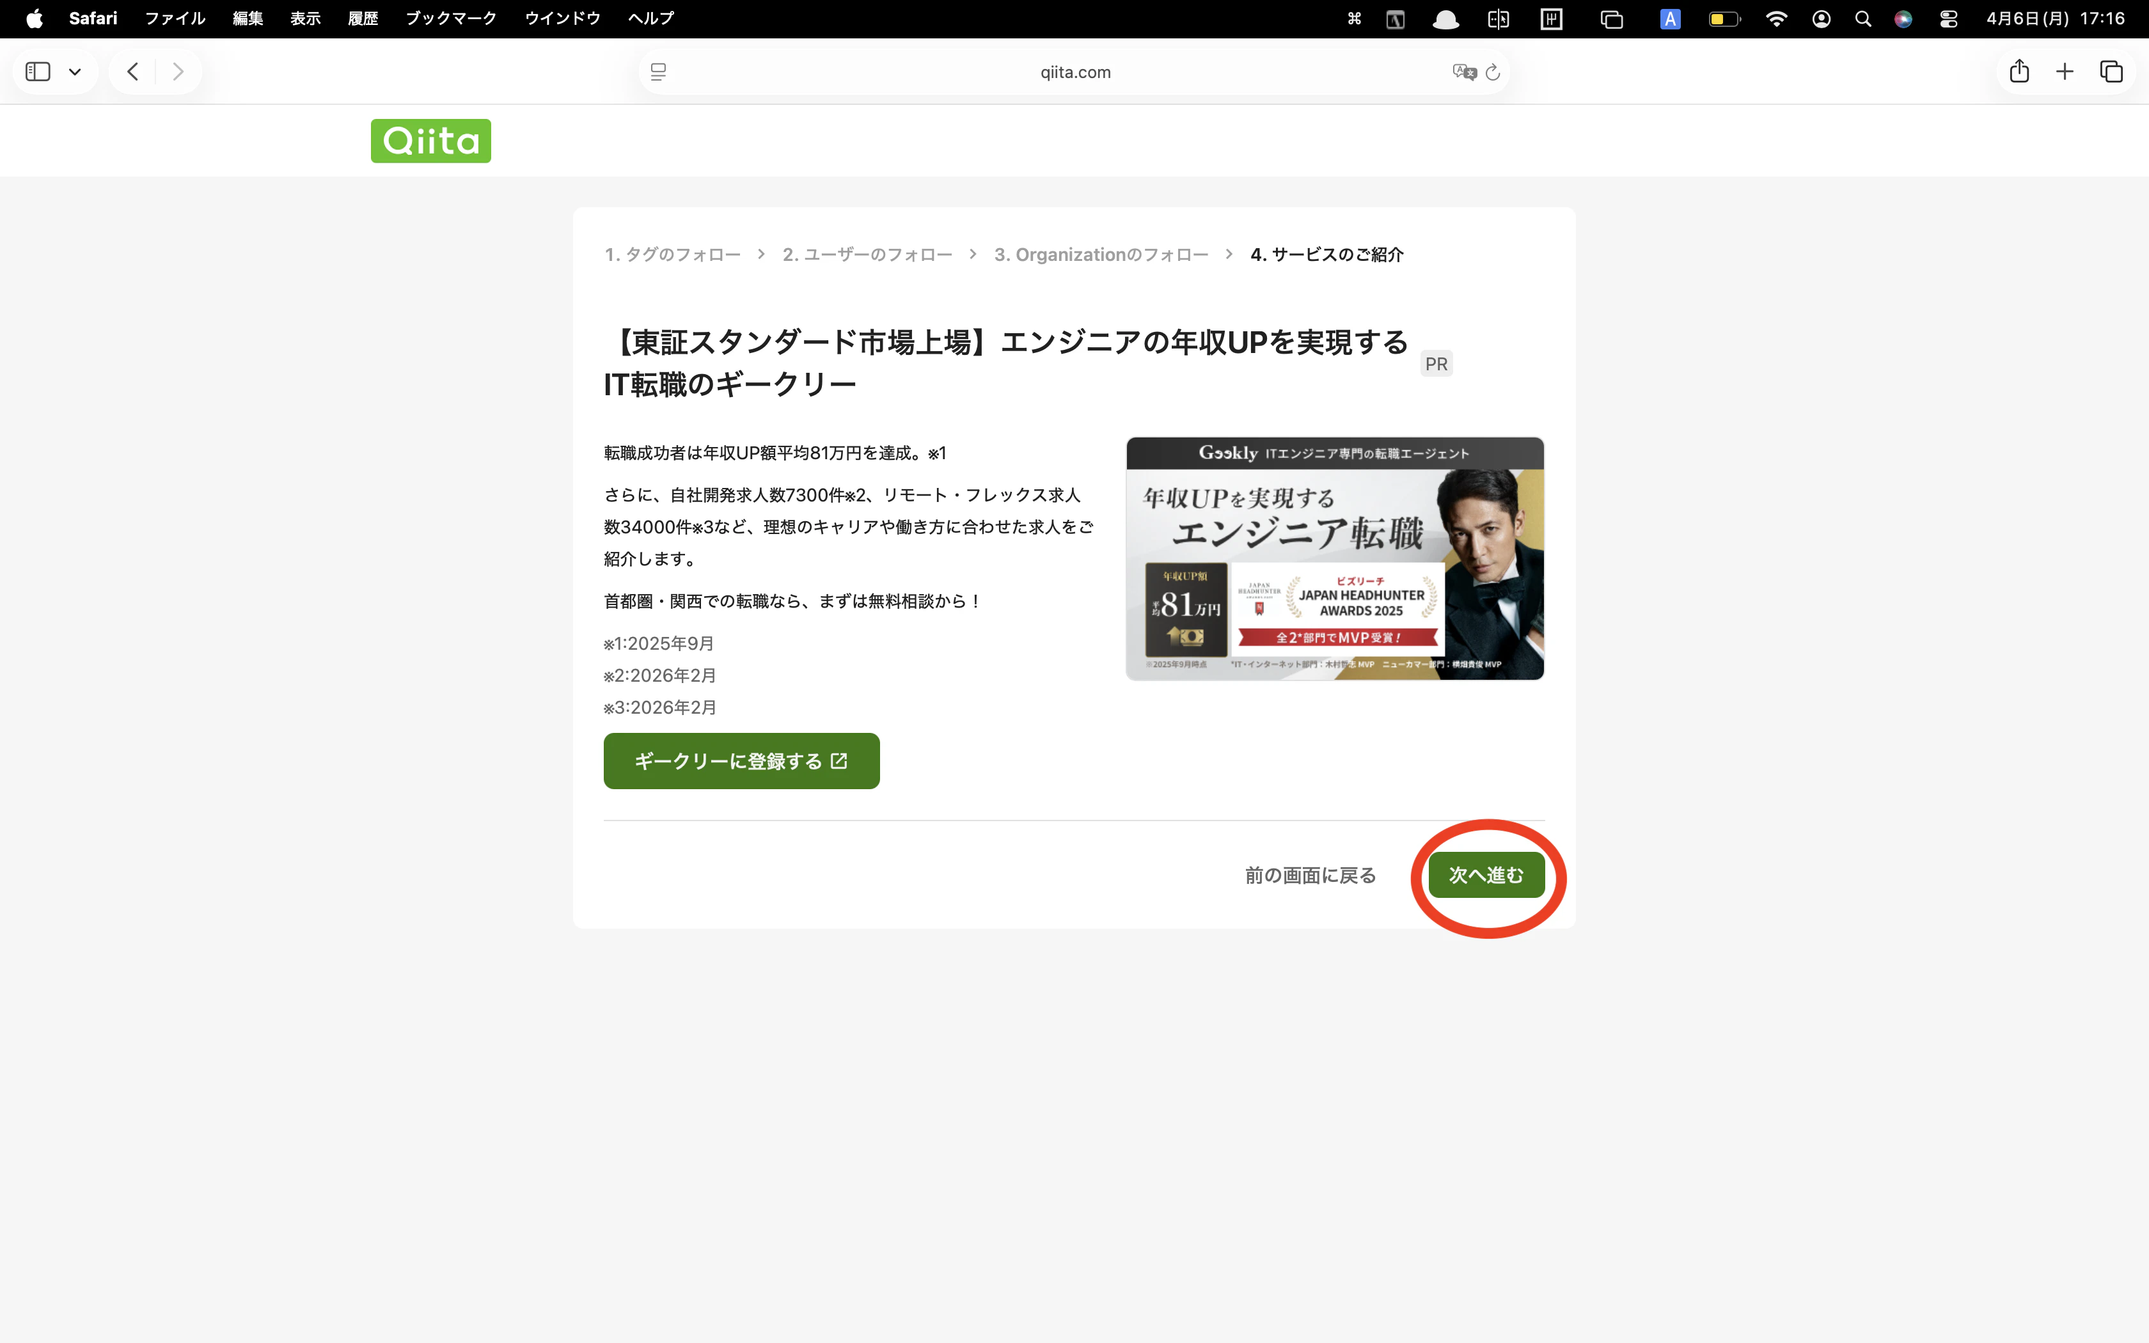Show the tab overview
The height and width of the screenshot is (1343, 2149).
coord(2111,71)
